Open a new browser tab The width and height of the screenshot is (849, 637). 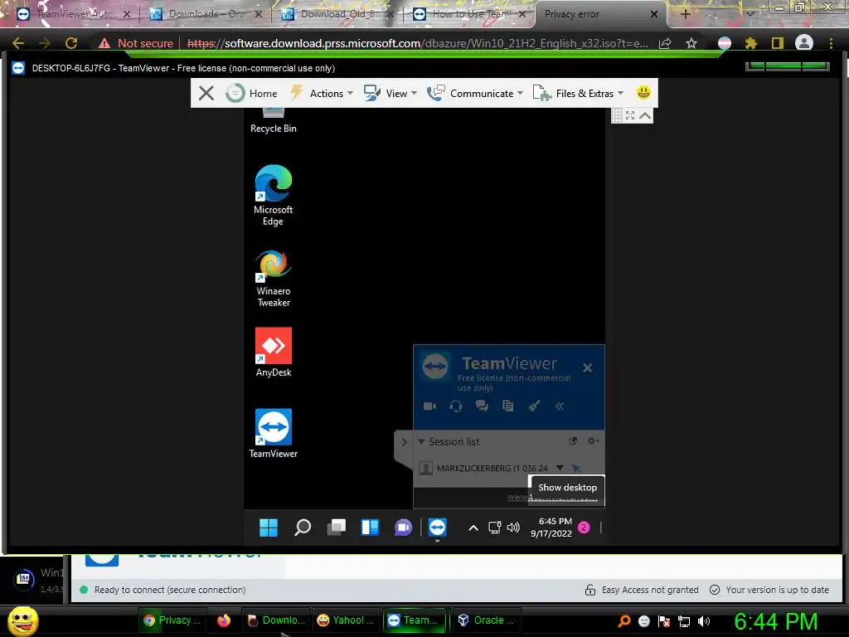685,14
